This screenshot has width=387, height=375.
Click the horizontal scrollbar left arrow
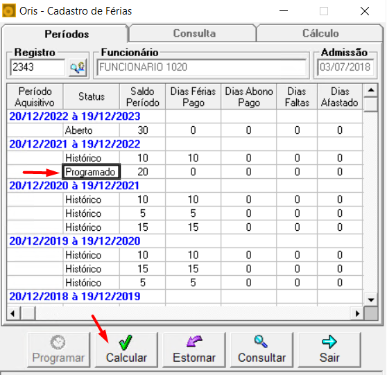point(13,313)
